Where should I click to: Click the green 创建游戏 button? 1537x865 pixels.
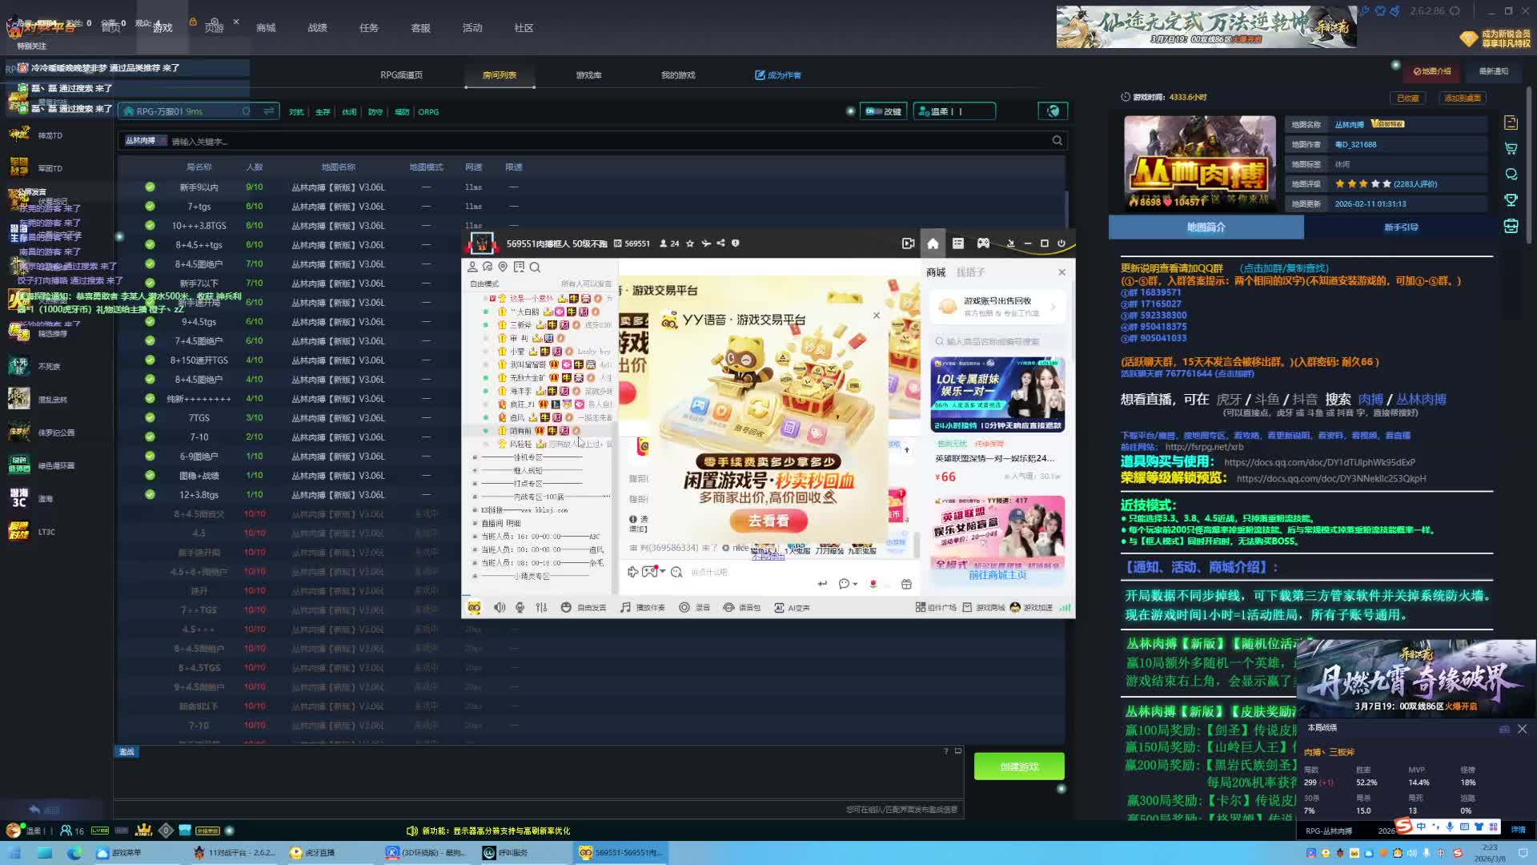click(x=1019, y=766)
